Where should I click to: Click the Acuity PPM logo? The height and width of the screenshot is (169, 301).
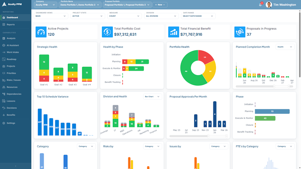[x=12, y=4]
